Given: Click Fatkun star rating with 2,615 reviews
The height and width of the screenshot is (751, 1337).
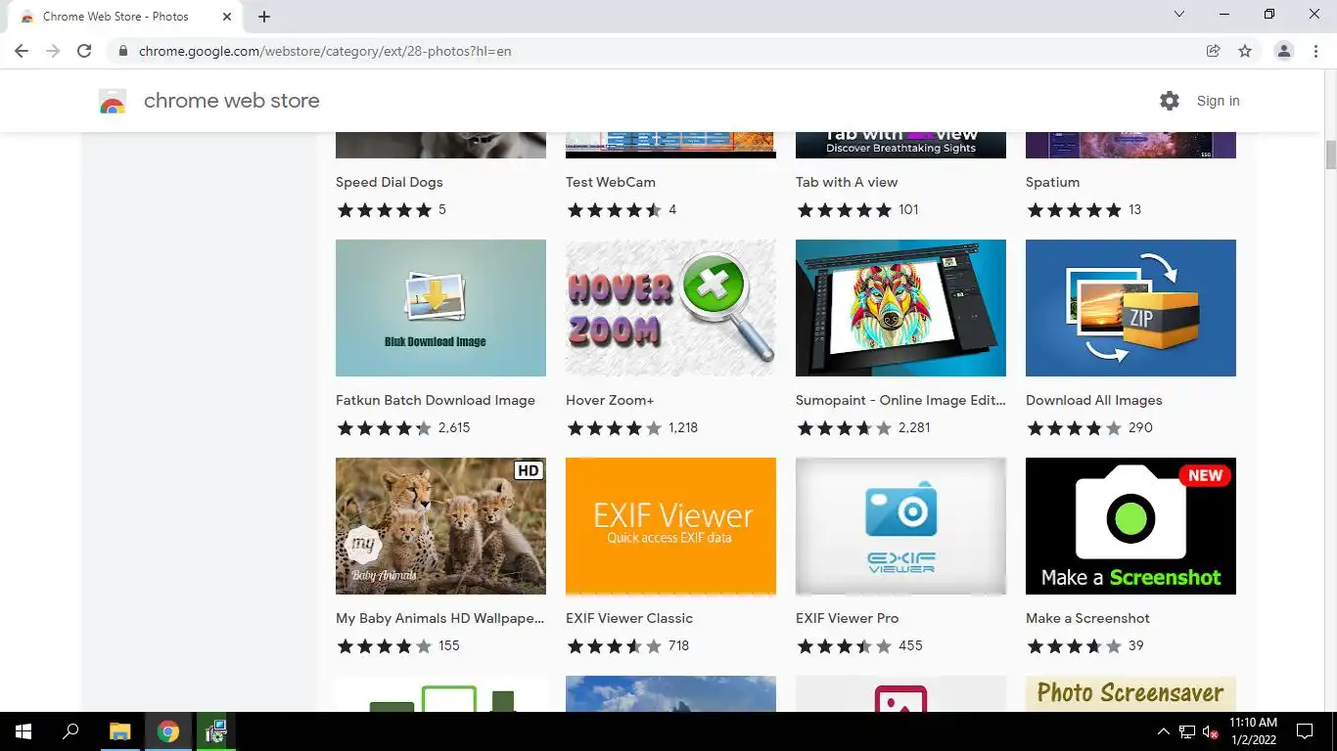Looking at the screenshot, I should point(403,427).
